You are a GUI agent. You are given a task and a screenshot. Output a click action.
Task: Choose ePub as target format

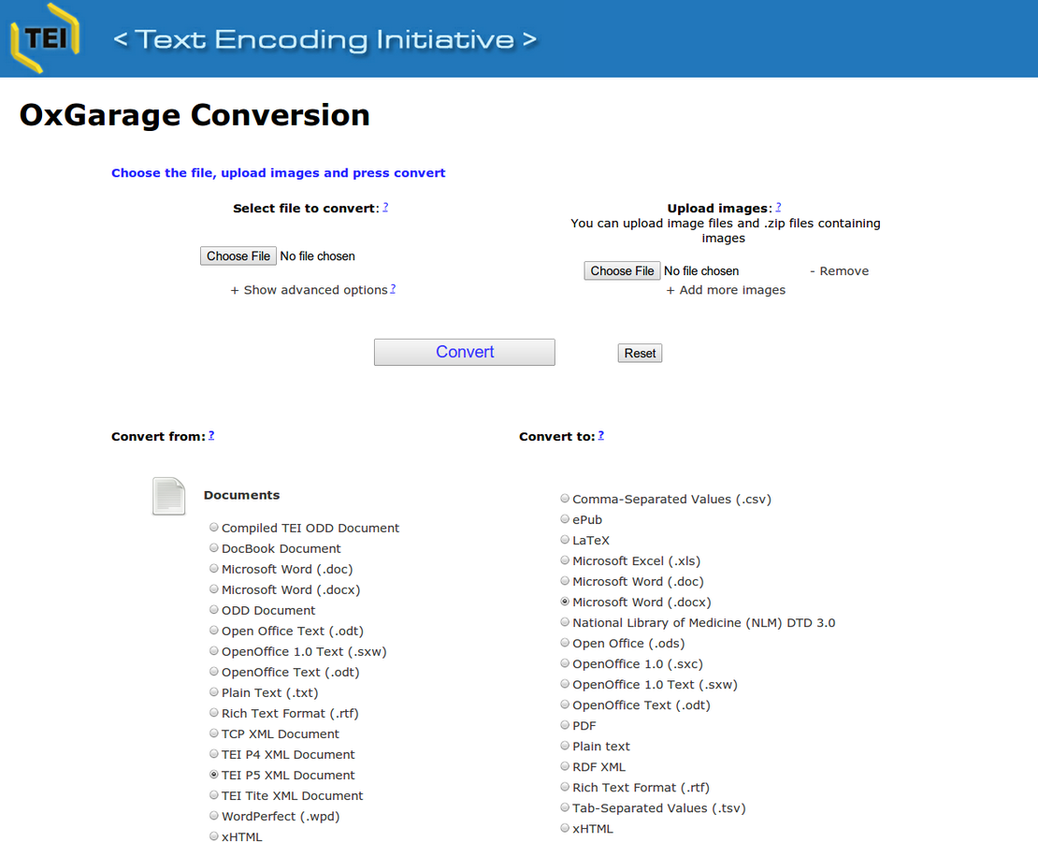565,518
